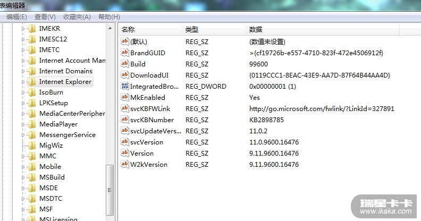Image resolution: width=421 pixels, height=221 pixels.
Task: Click the string icon of svcVersion value
Action: (124, 142)
